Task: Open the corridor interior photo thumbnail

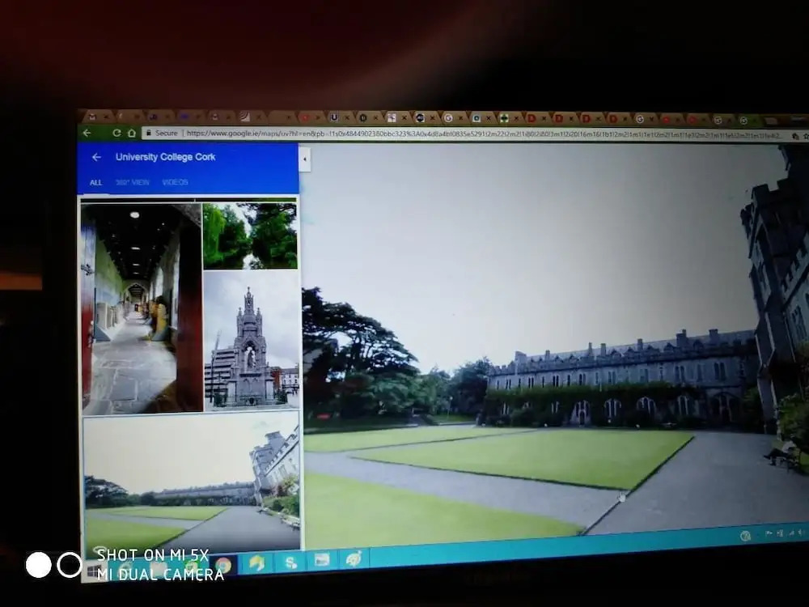Action: pos(140,308)
